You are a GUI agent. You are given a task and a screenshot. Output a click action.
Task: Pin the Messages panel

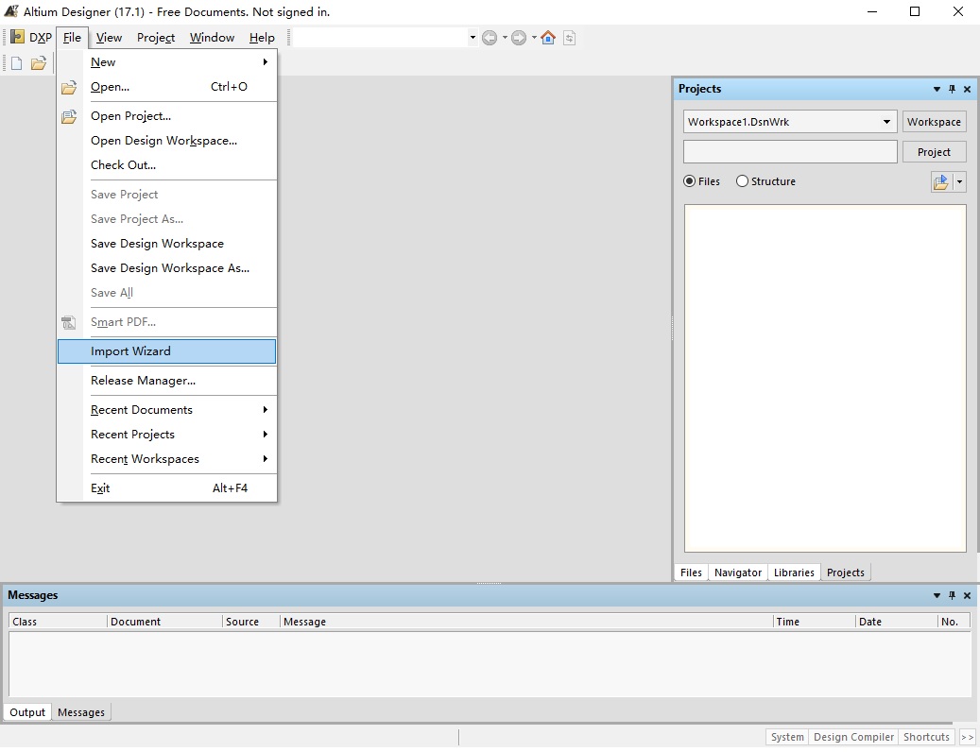[x=952, y=596]
